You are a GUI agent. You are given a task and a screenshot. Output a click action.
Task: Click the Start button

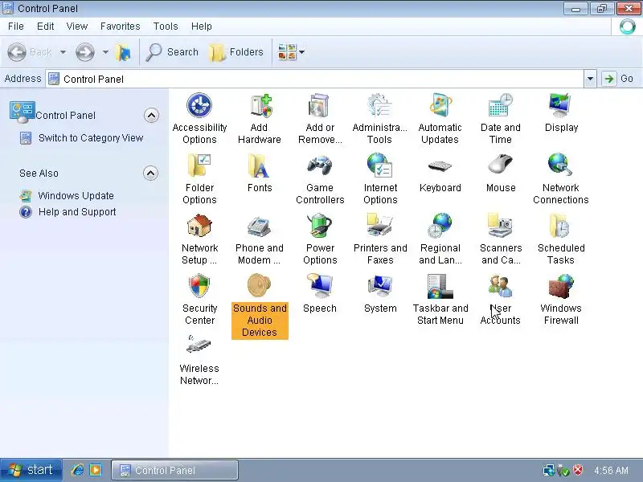click(31, 470)
